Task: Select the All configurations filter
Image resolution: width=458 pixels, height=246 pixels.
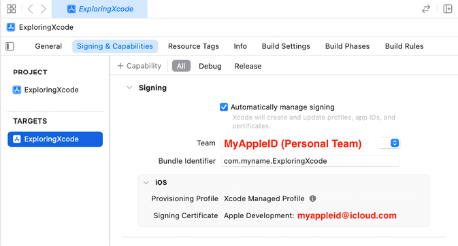Action: point(181,66)
